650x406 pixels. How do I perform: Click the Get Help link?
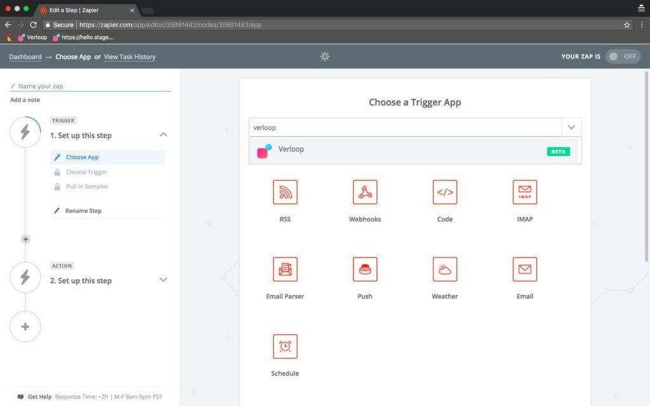click(40, 396)
